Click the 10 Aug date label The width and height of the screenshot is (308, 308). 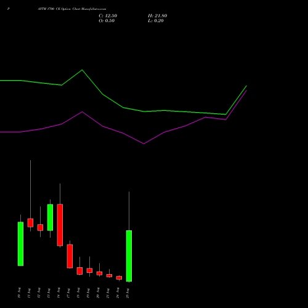[x=19, y=293]
